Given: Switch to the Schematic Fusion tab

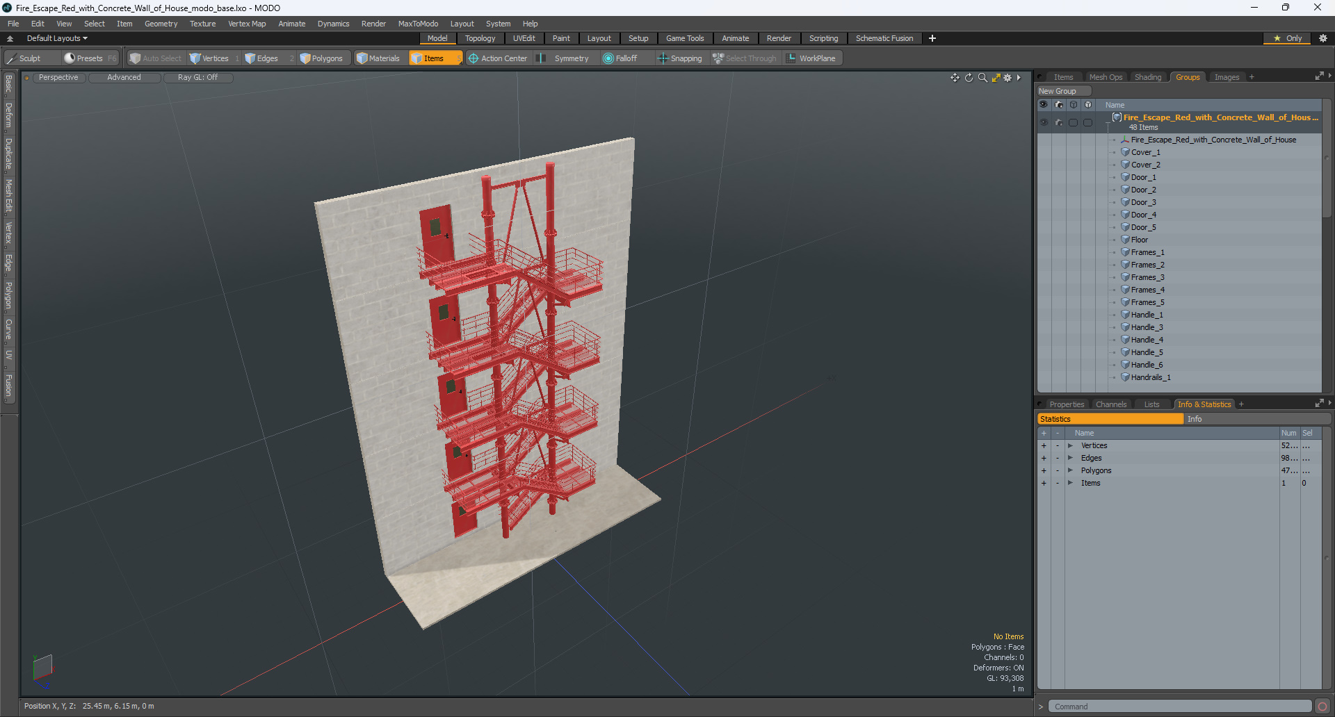Looking at the screenshot, I should [x=884, y=38].
